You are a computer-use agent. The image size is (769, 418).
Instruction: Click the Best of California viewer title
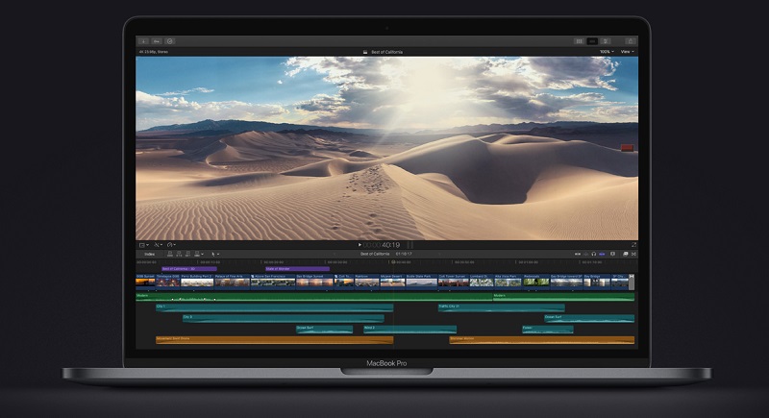(386, 52)
